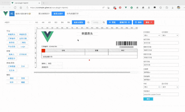
Task: Click the browser home icon
Action: pos(21,8)
